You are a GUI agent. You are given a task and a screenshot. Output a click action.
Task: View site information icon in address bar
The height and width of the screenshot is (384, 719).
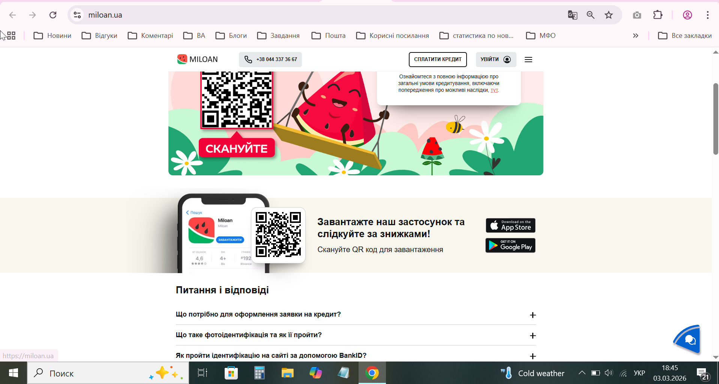pyautogui.click(x=77, y=15)
